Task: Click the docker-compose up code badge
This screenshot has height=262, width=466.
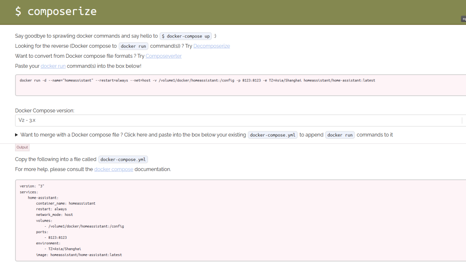Action: pos(186,36)
